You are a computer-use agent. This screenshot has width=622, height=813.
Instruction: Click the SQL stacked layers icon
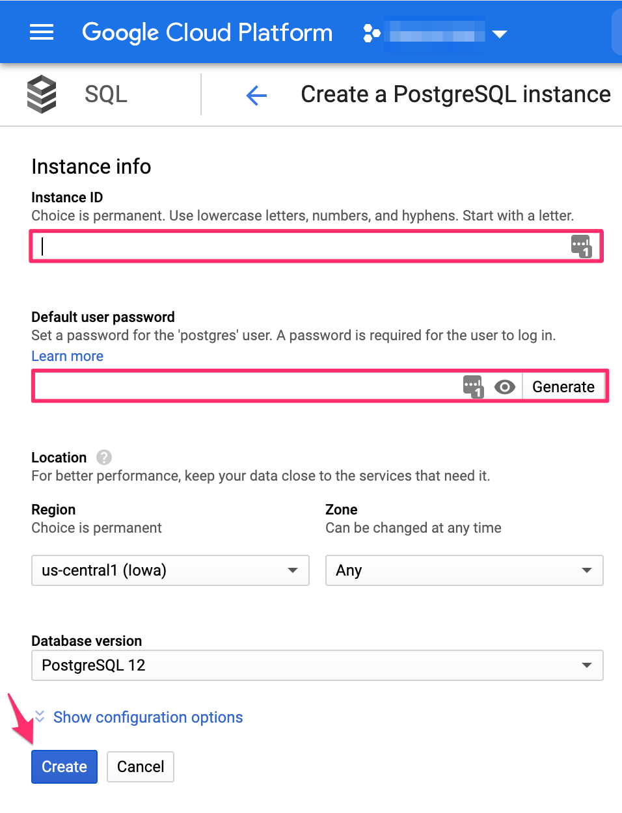pos(42,94)
